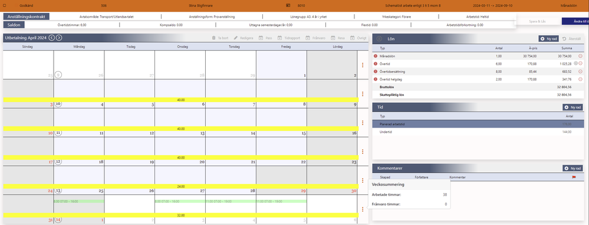589x225 pixels.
Task: Click the red warning icon beside Övertid
Action: coord(375,63)
